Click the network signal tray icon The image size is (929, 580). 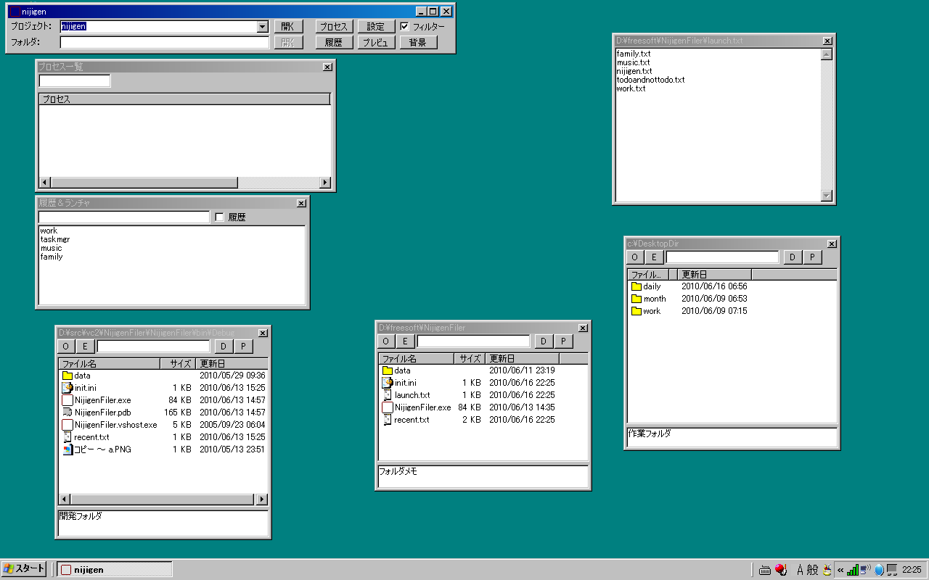853,570
